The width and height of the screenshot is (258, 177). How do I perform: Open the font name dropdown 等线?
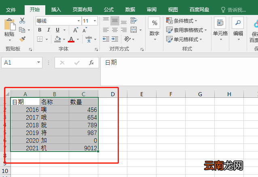coord(78,21)
